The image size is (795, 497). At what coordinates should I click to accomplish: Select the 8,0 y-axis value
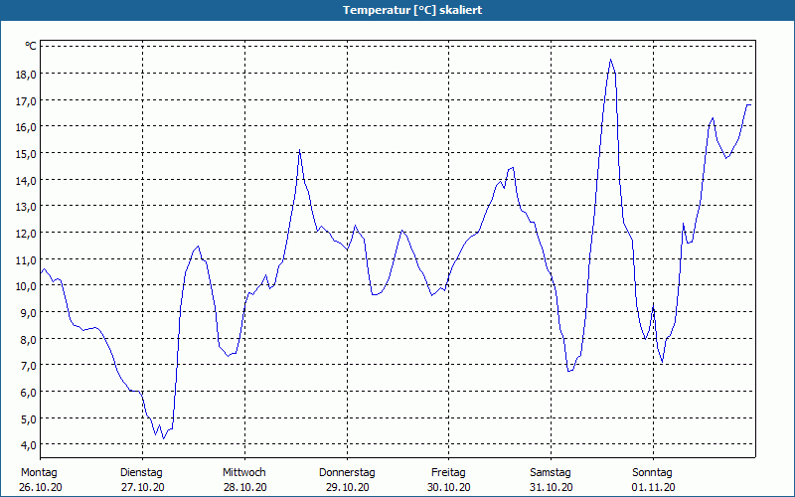pos(29,339)
